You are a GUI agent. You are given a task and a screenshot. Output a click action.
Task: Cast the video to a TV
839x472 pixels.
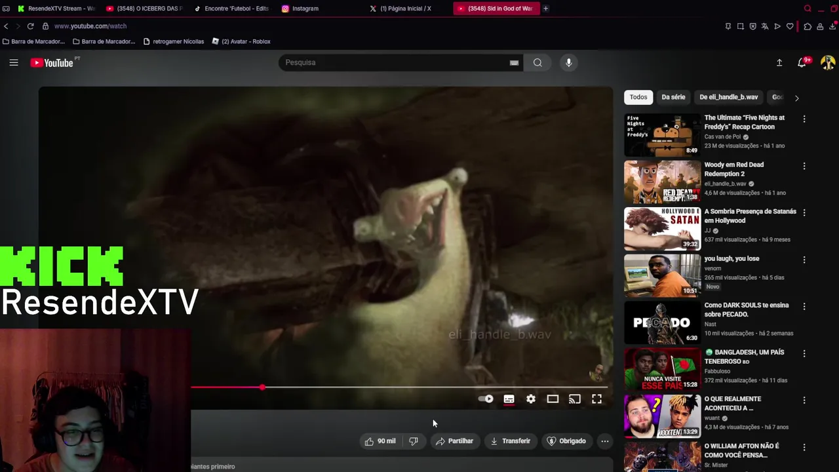click(575, 399)
